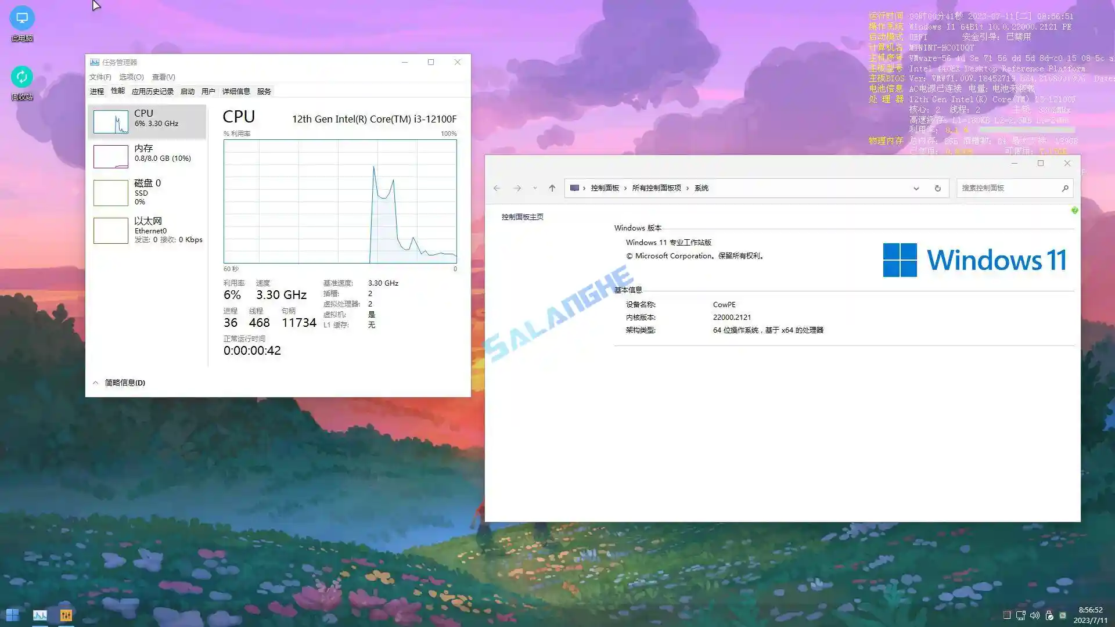The height and width of the screenshot is (627, 1115).
Task: Open the recent locations dropdown arrow
Action: click(x=535, y=188)
